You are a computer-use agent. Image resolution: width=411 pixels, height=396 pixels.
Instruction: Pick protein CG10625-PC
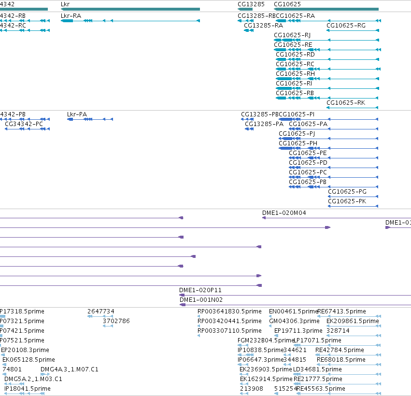333,177
